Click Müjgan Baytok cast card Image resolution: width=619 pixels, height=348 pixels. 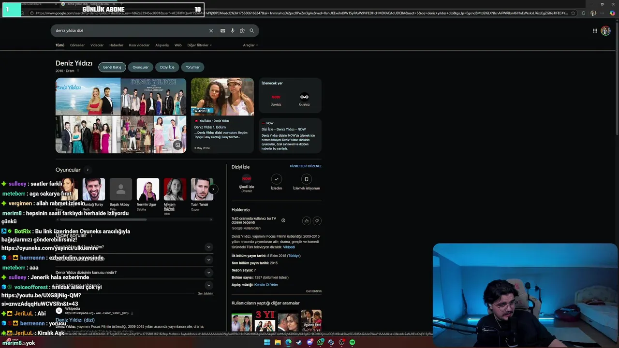pyautogui.click(x=175, y=196)
